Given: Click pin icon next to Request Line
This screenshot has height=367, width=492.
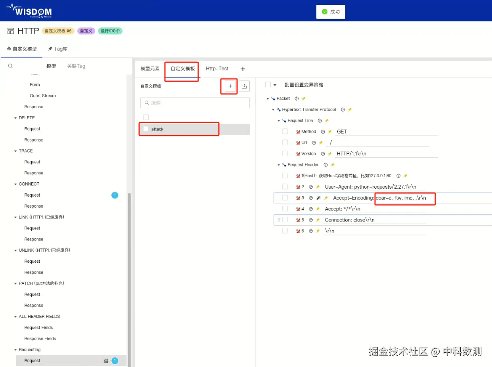Looking at the screenshot, I should [x=327, y=120].
